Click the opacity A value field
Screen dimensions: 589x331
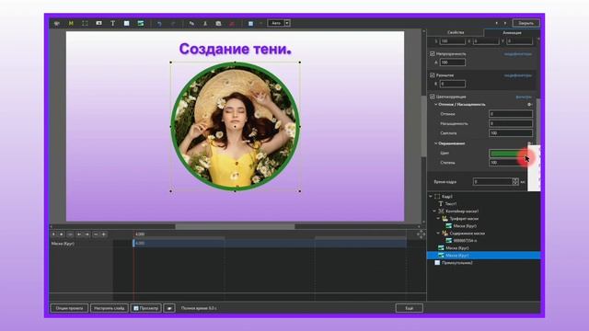coord(453,63)
